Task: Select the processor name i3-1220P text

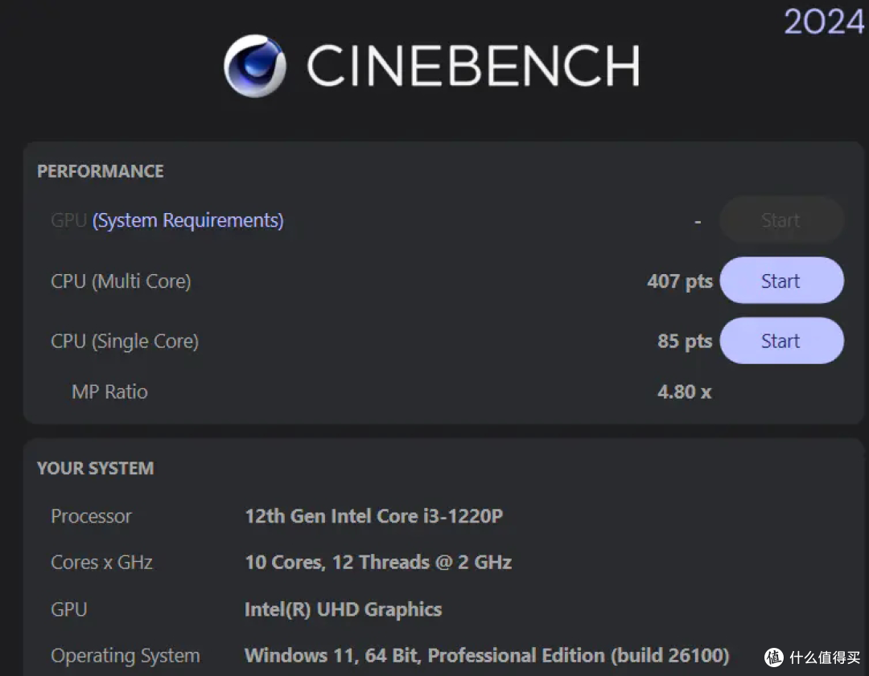Action: click(x=374, y=516)
